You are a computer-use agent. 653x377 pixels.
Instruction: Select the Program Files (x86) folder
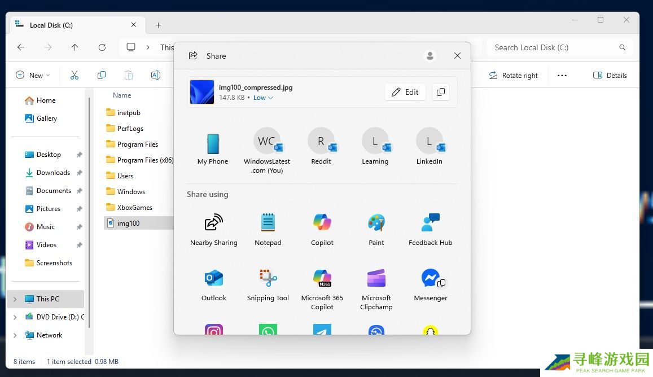click(139, 160)
